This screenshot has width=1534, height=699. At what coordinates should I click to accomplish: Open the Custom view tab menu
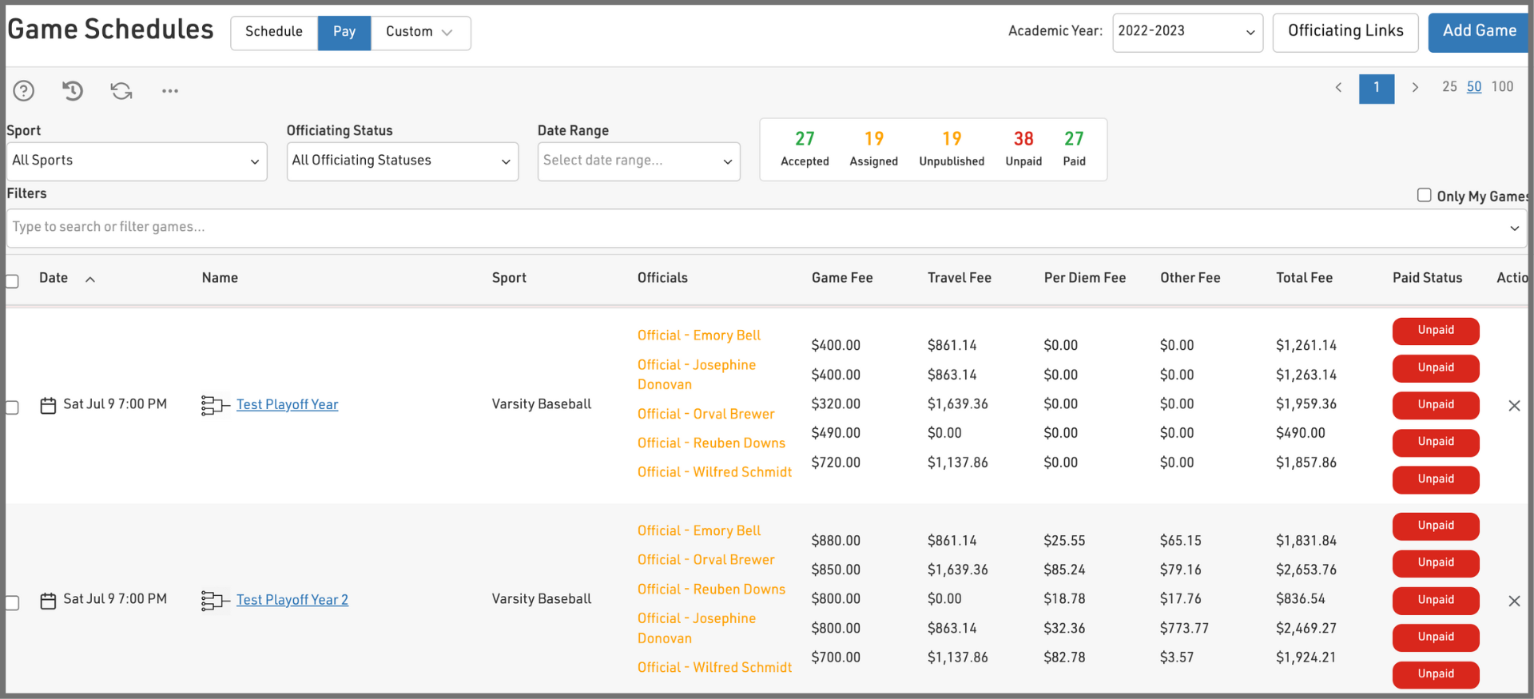point(419,33)
